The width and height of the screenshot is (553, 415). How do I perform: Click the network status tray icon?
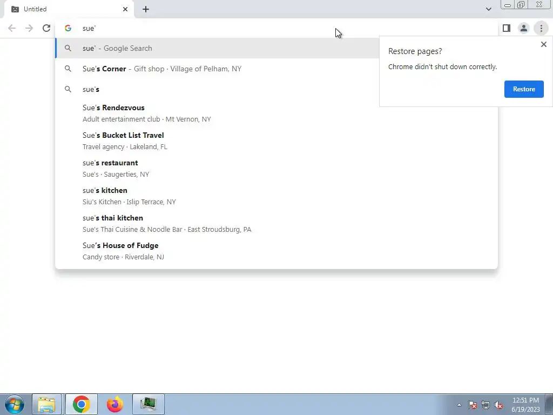pyautogui.click(x=485, y=405)
